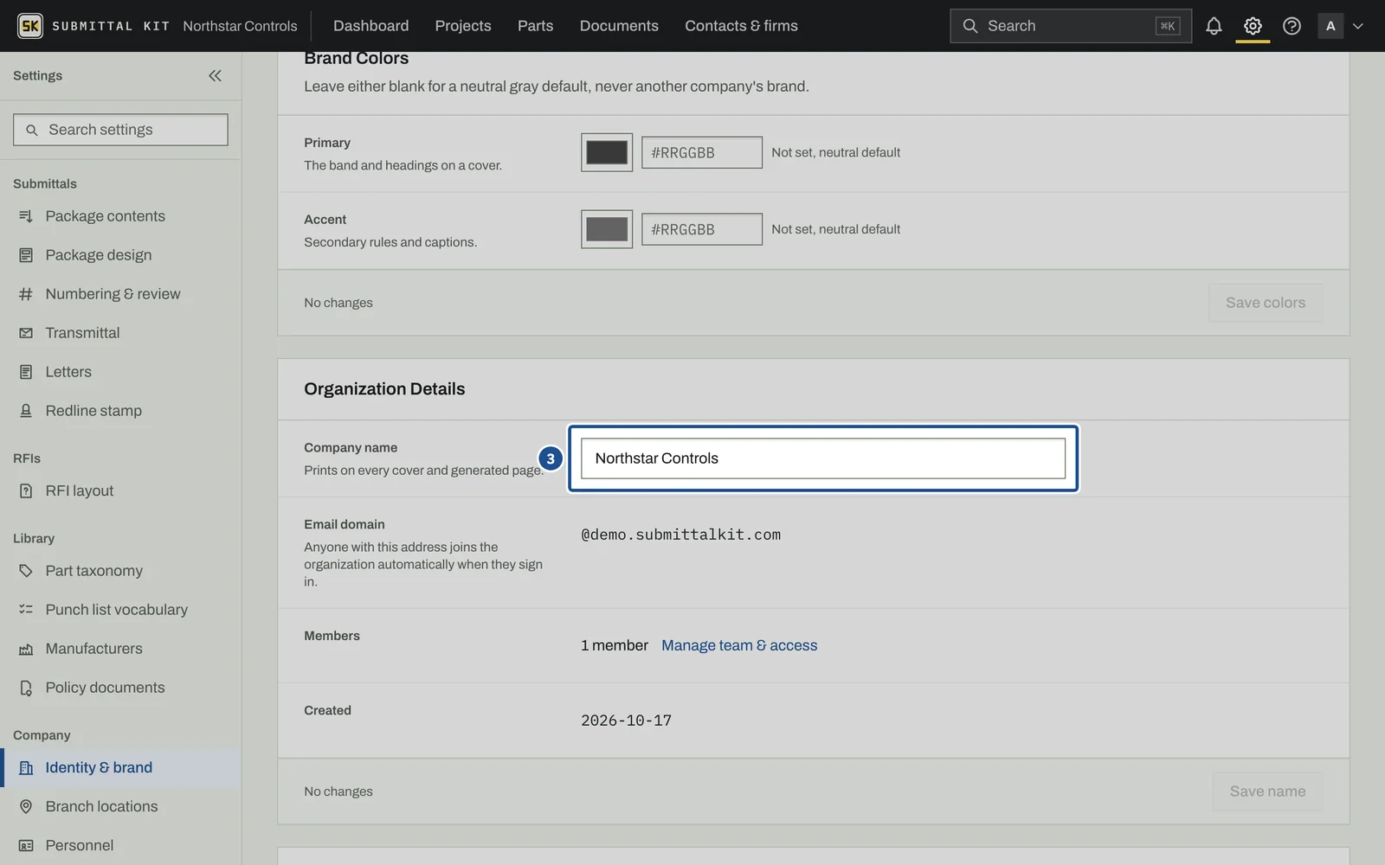Click the Search settings field

pos(120,130)
